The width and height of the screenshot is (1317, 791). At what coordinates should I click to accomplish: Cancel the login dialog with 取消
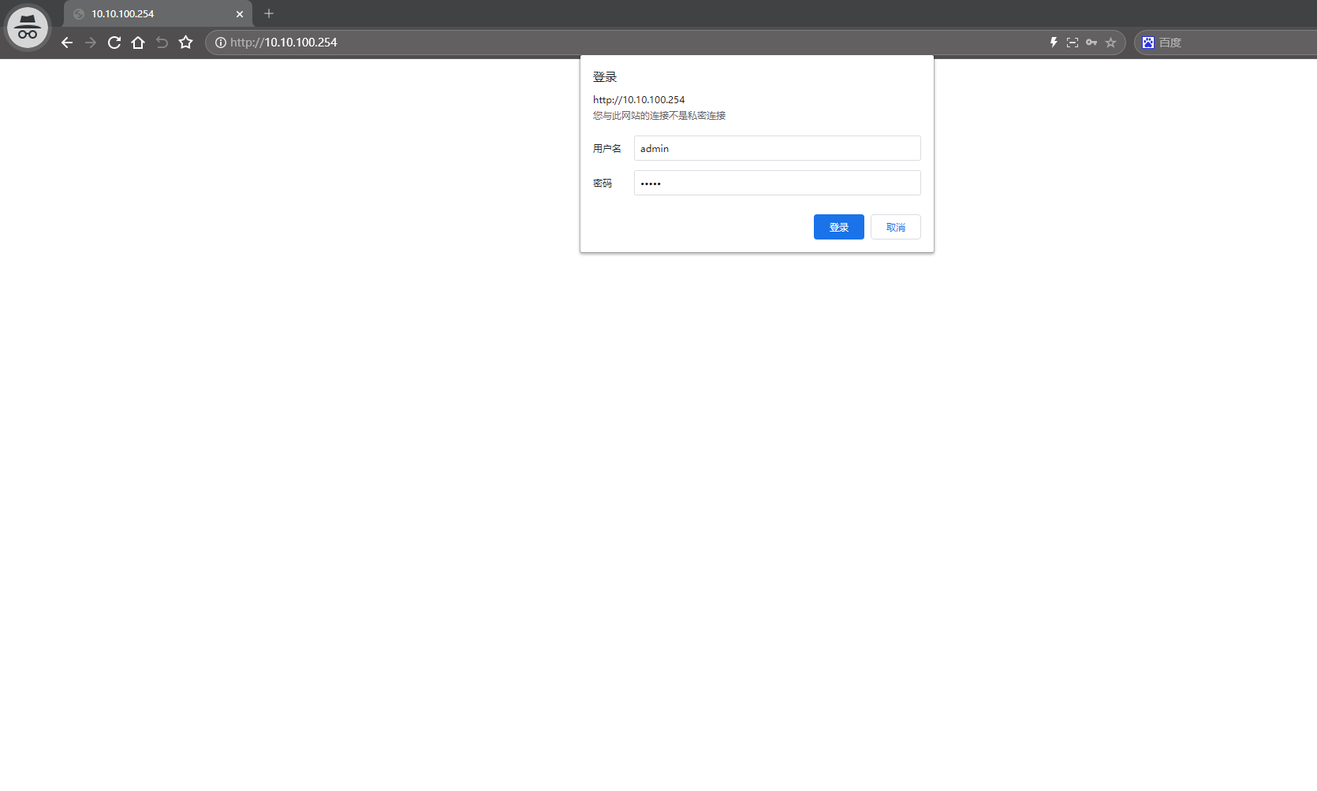point(895,227)
